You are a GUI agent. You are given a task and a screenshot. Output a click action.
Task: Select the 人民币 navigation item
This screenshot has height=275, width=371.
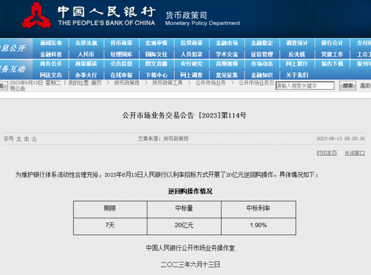(x=86, y=54)
